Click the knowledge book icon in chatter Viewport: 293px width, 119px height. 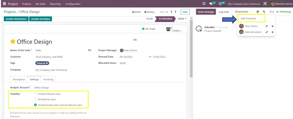258,12
